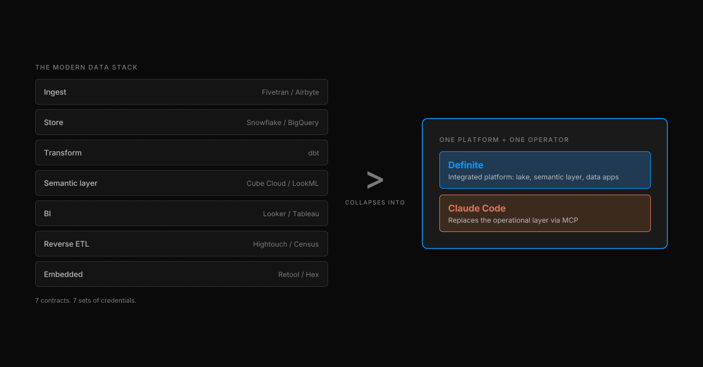Click 'Cube Cloud / LookML' text

click(x=283, y=183)
